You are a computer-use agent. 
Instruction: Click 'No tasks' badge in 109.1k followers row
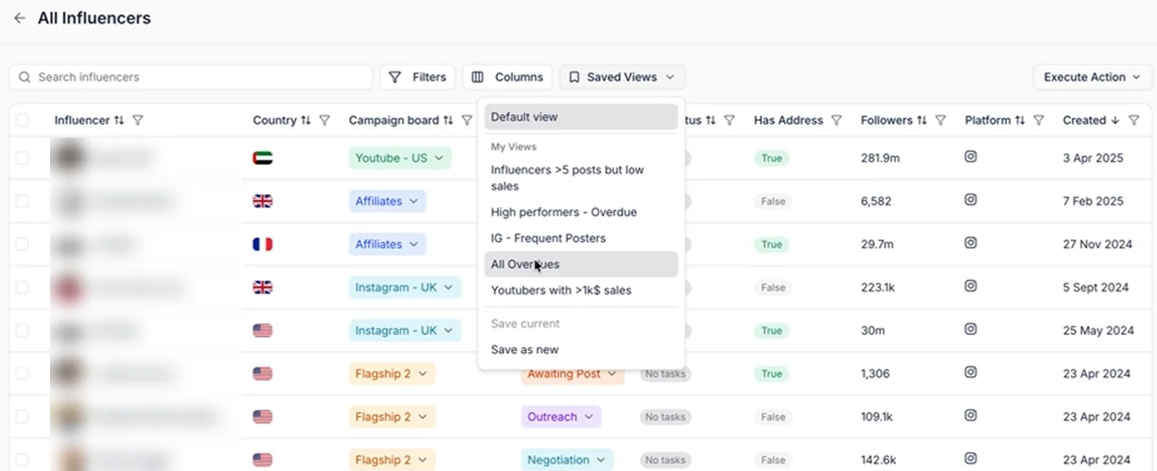(665, 417)
